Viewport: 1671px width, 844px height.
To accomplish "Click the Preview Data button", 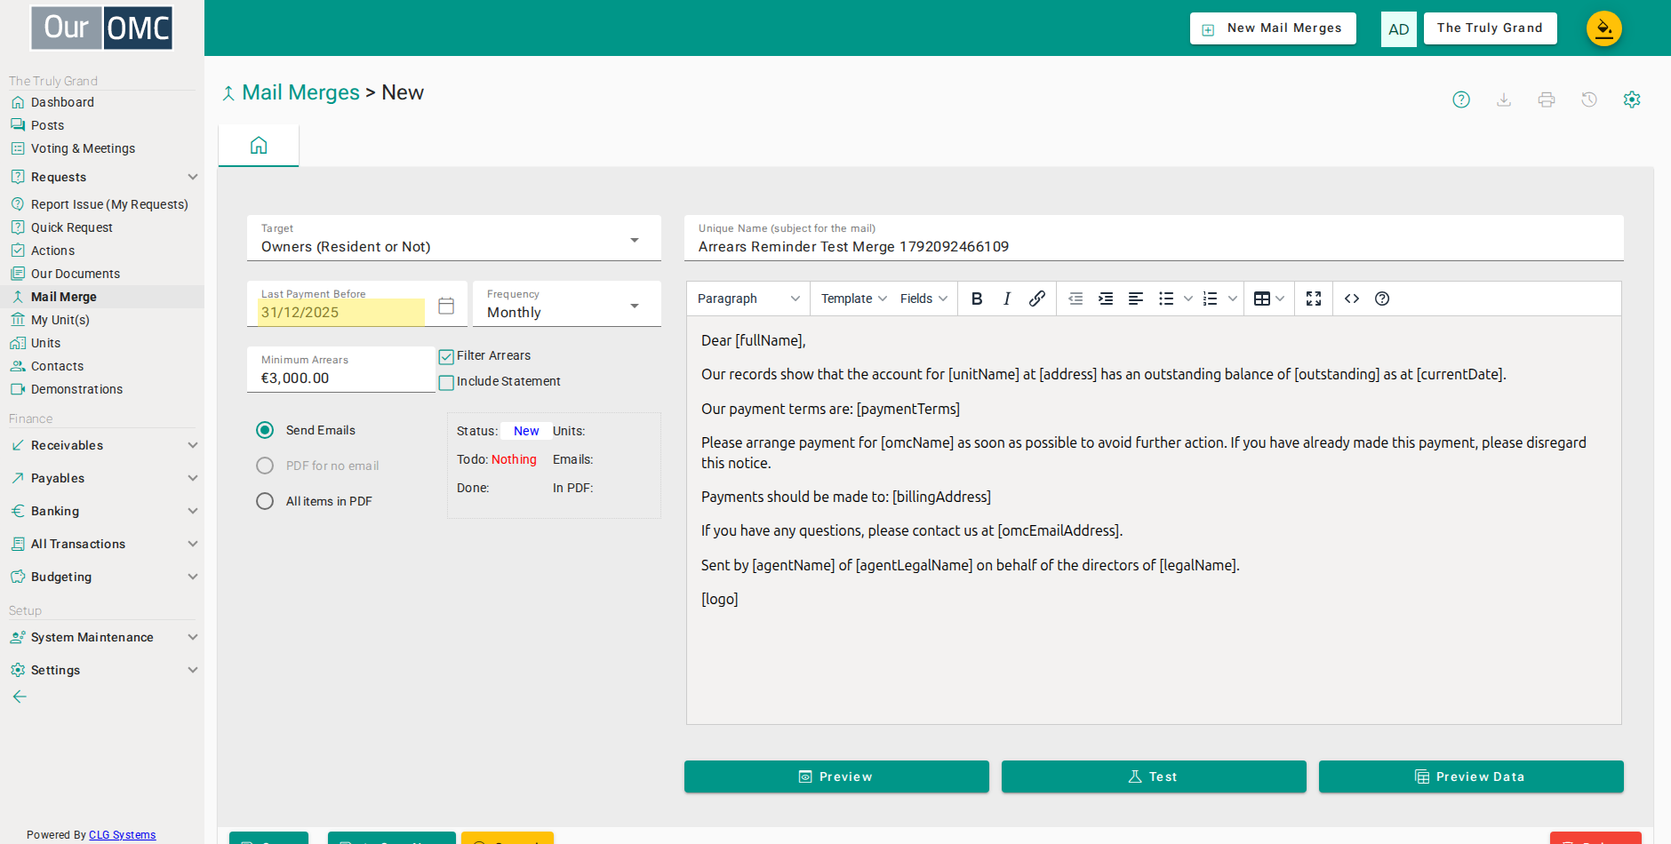I will [x=1471, y=776].
